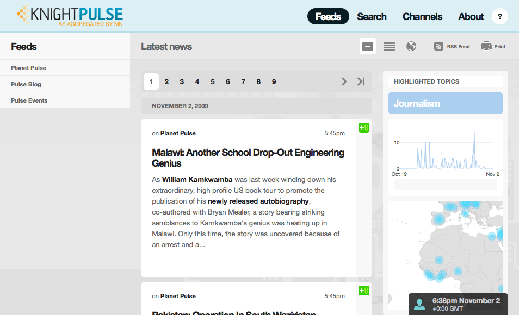
Task: Add Malawi article via green plus icon
Action: tap(364, 128)
